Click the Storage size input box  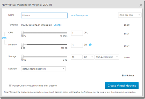tap(77, 57)
